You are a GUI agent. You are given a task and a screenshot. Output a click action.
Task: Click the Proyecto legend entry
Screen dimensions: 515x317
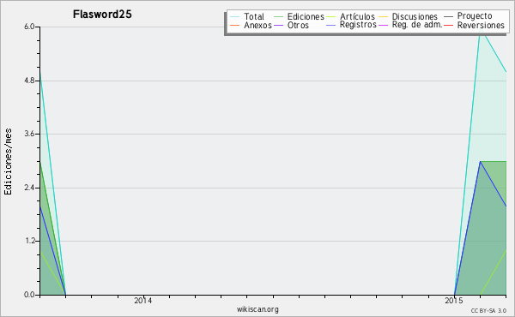click(x=468, y=16)
